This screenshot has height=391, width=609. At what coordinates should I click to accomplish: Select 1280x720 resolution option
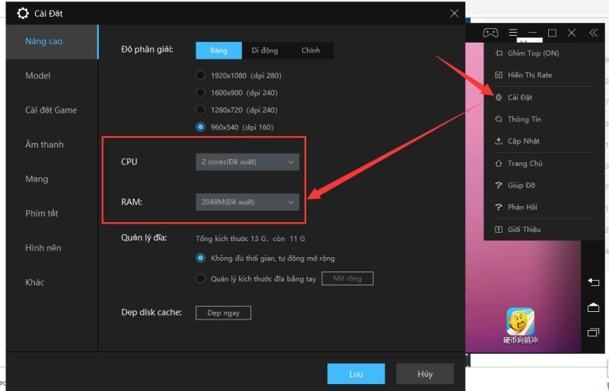200,110
